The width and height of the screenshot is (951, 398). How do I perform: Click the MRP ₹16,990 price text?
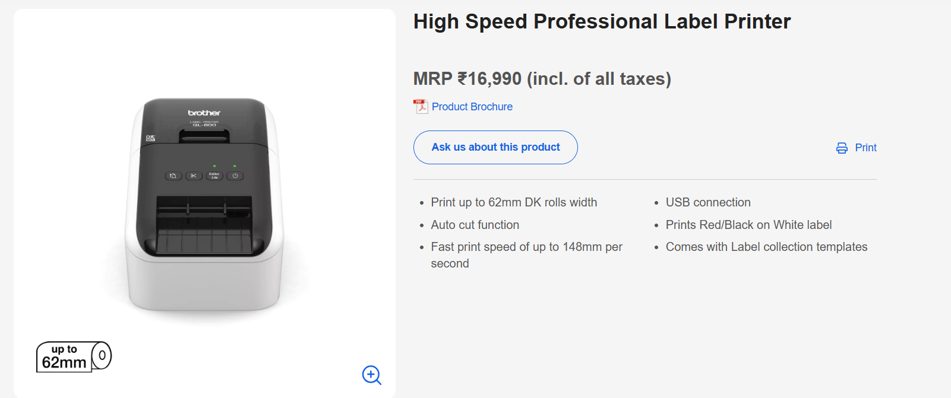pos(542,78)
